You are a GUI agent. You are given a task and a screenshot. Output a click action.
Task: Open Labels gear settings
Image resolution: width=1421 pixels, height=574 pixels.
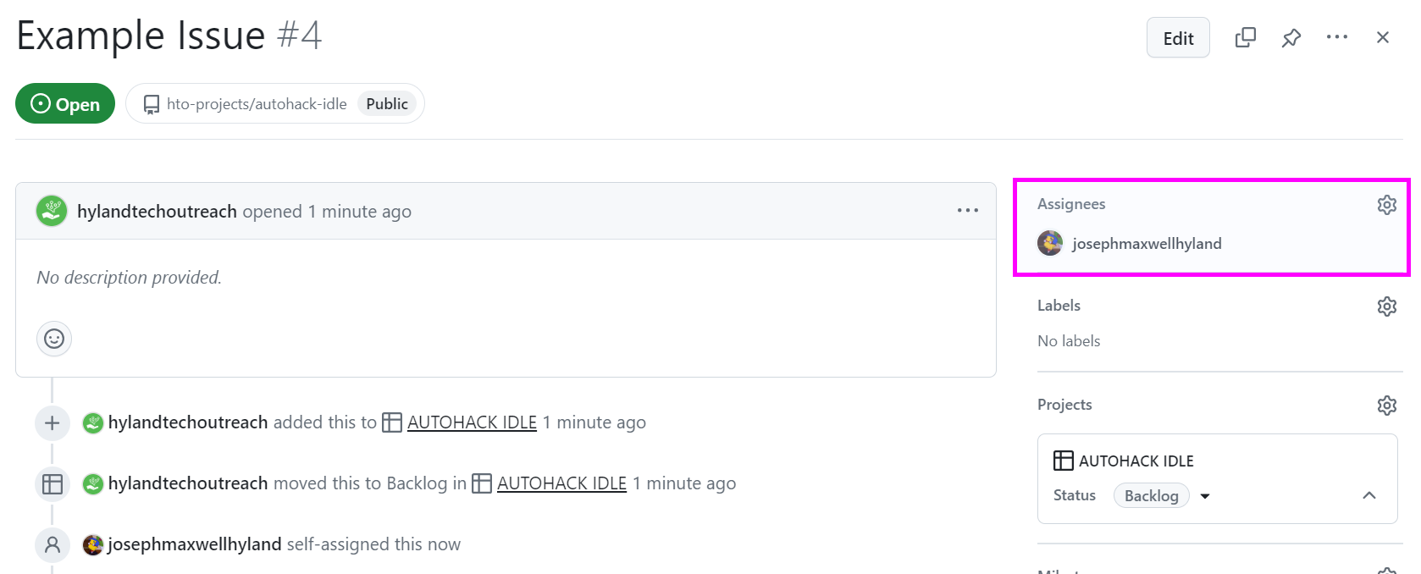click(1386, 306)
